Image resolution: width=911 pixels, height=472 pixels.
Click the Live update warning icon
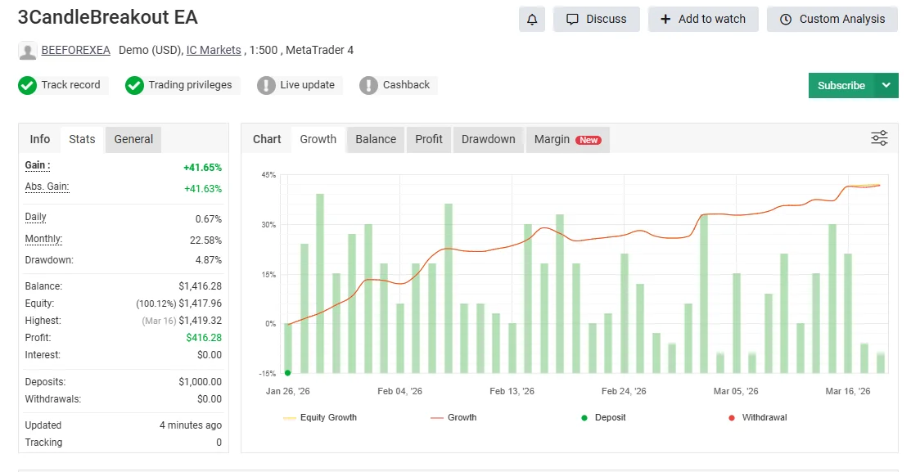266,85
